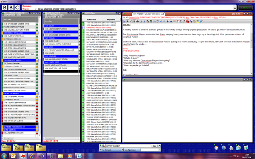Select 1545 JOHNNY COPPIN LIVE STUDIO in Claire Carter rundown
Image resolution: width=255 pixels, height=159 pixels.
click(62, 44)
